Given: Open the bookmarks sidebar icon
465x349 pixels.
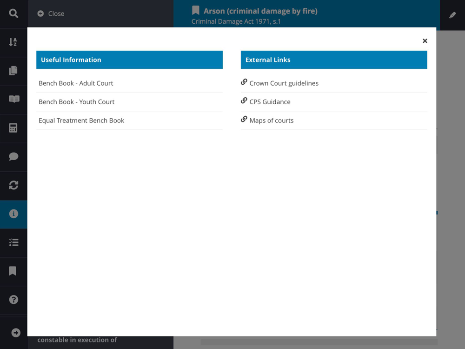Looking at the screenshot, I should click(13, 271).
